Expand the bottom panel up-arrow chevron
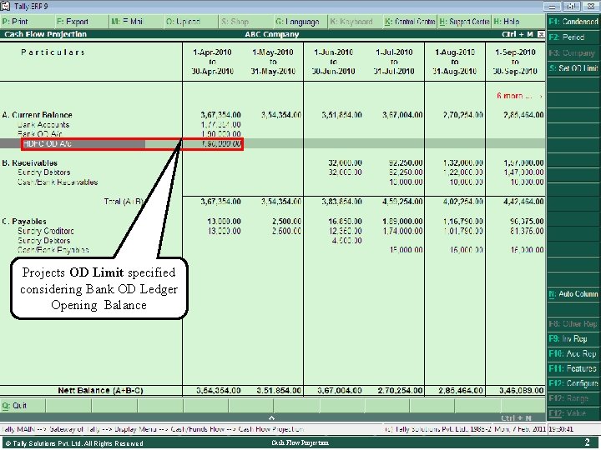Screen dimensions: 601x450 click(x=271, y=417)
